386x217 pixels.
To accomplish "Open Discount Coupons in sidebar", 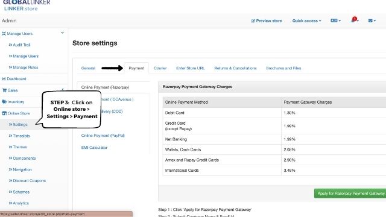I will click(x=27, y=181).
